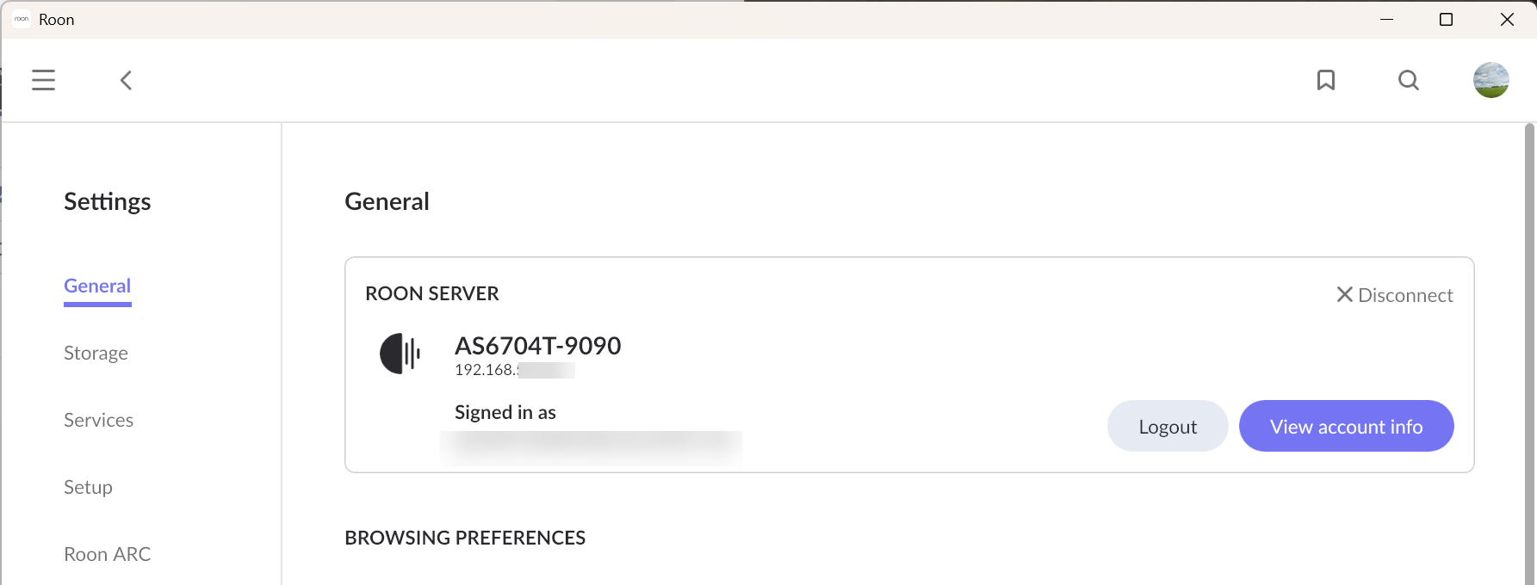Close the Roon window

click(1506, 19)
